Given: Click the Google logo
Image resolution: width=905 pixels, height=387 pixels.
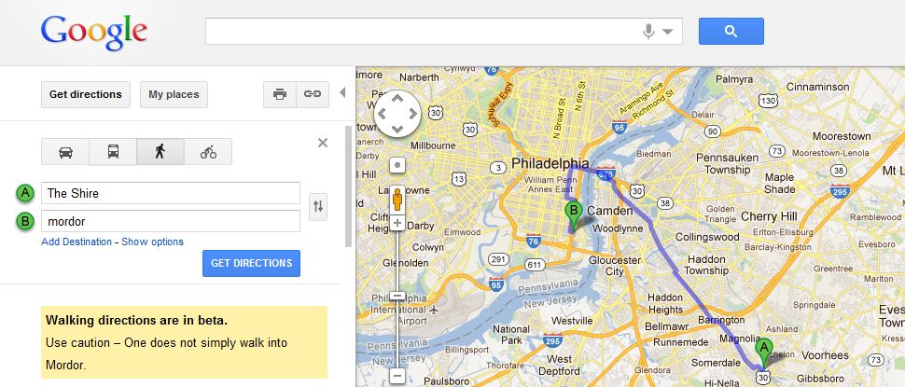Looking at the screenshot, I should pos(93,33).
